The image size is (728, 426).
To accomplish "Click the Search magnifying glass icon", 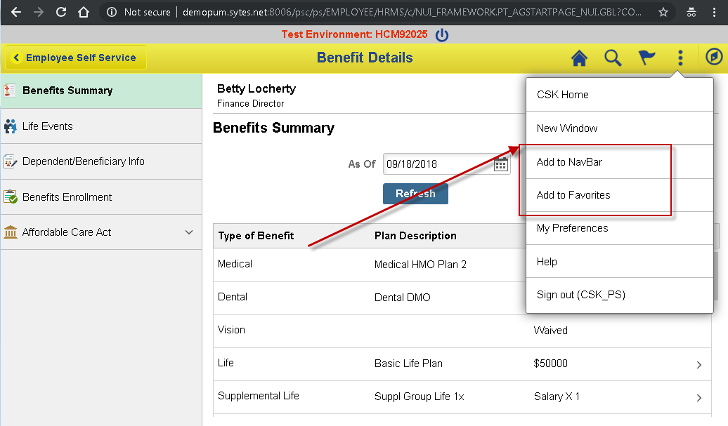I will click(x=612, y=59).
